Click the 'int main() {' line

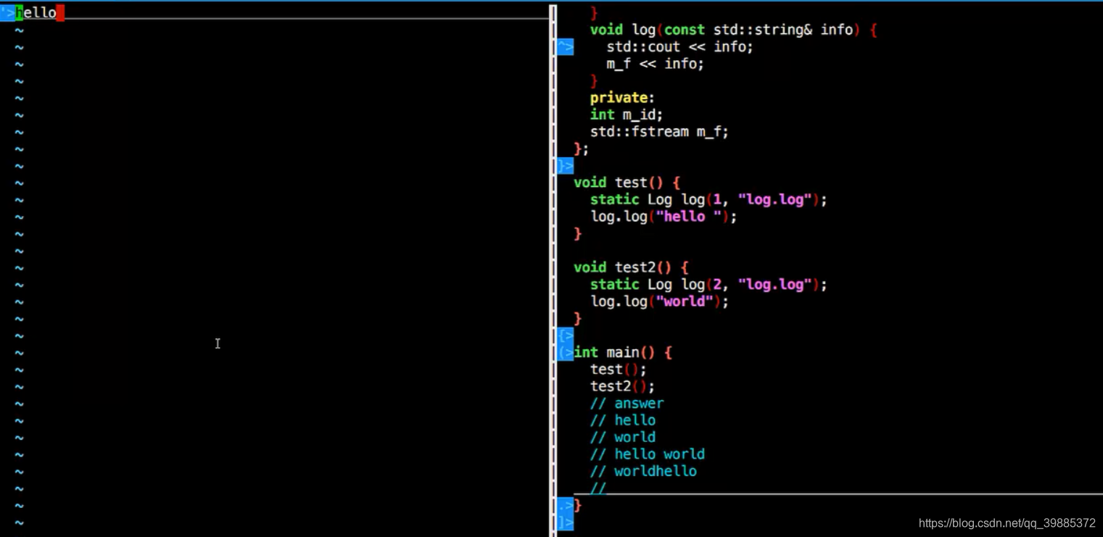coord(623,352)
